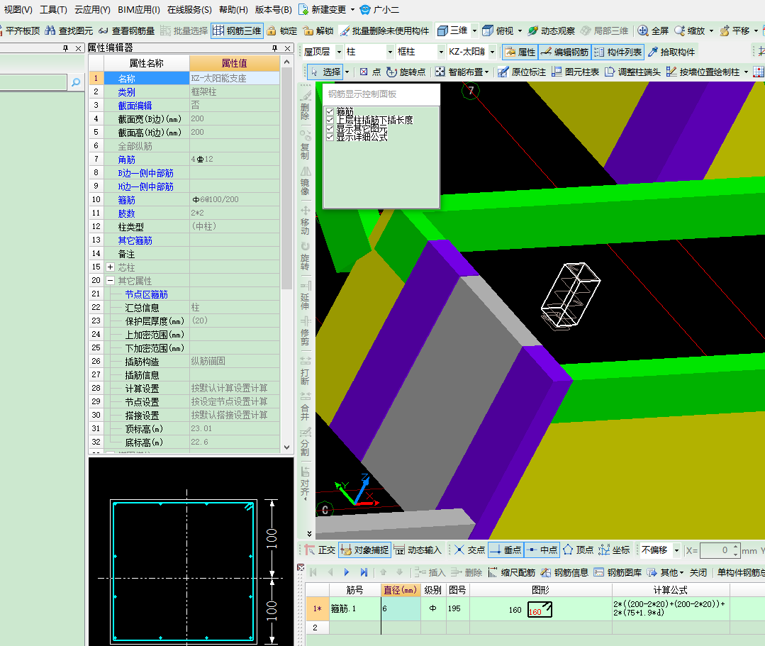Click the 广小二 assistant icon

tap(365, 10)
